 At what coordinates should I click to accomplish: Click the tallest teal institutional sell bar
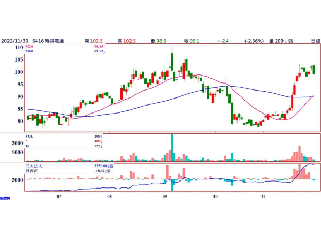[x=172, y=185]
